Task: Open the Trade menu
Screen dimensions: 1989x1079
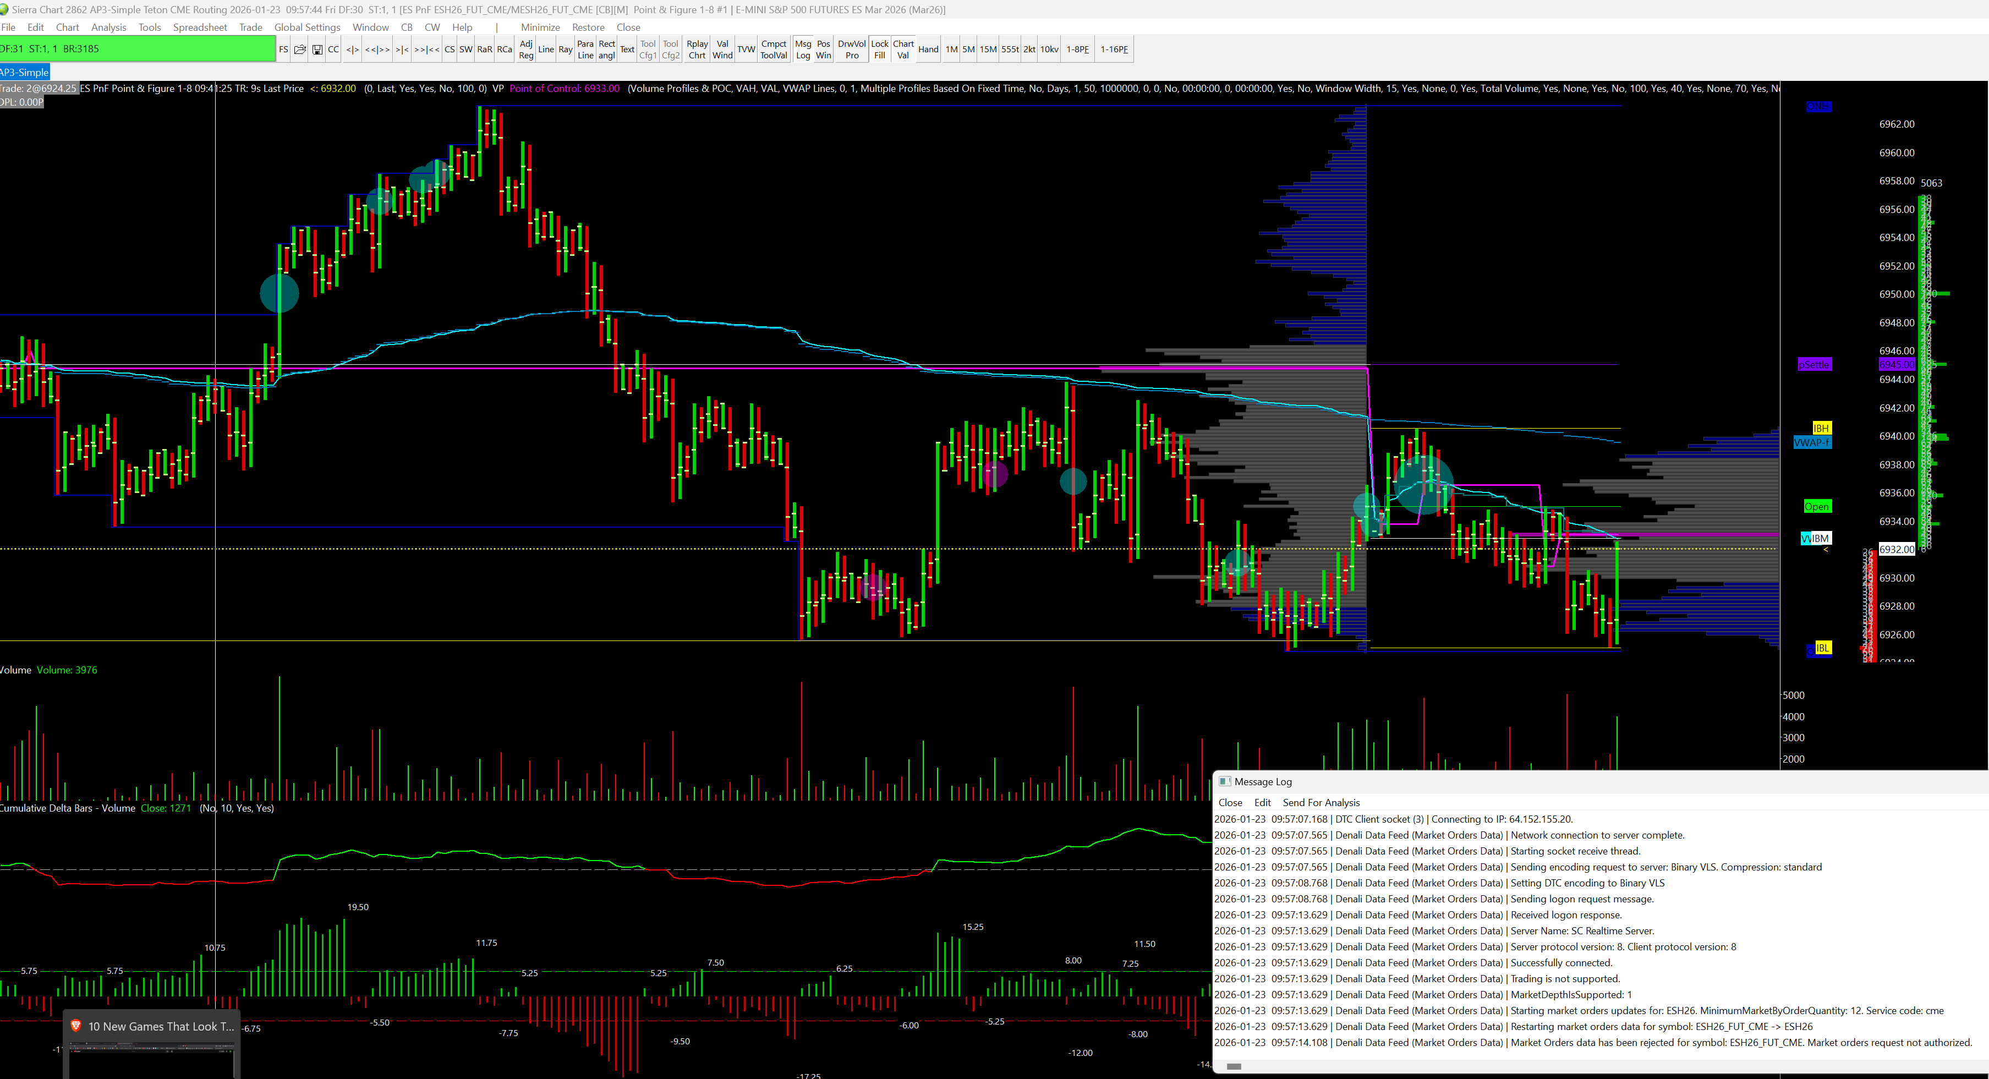Action: pyautogui.click(x=250, y=27)
